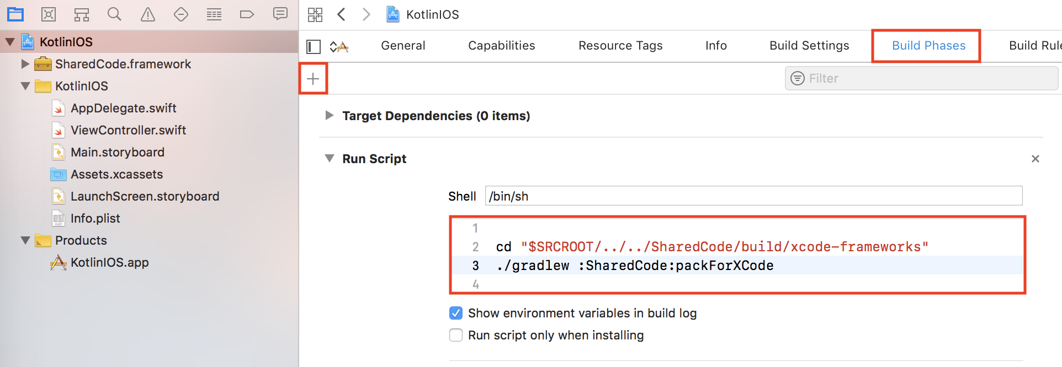
Task: Toggle the targets list sidebar icon
Action: [x=314, y=47]
